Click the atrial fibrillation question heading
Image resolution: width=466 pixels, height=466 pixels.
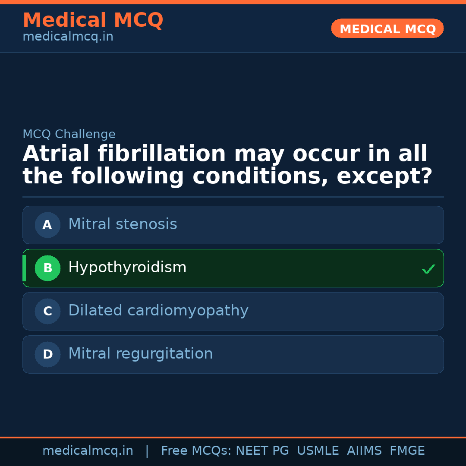(x=227, y=165)
